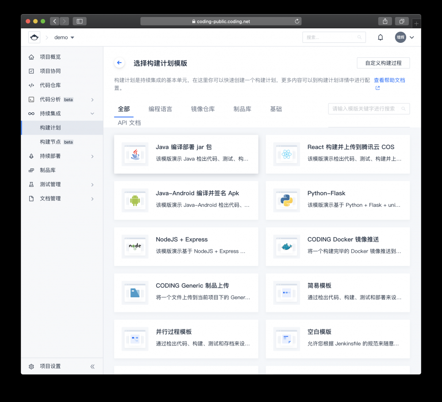Click the blue back arrow icon

point(119,63)
